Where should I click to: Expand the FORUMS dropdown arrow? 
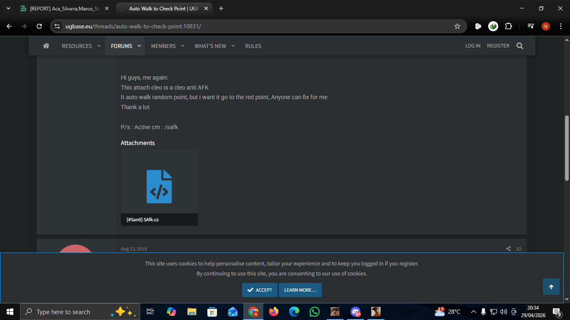139,46
